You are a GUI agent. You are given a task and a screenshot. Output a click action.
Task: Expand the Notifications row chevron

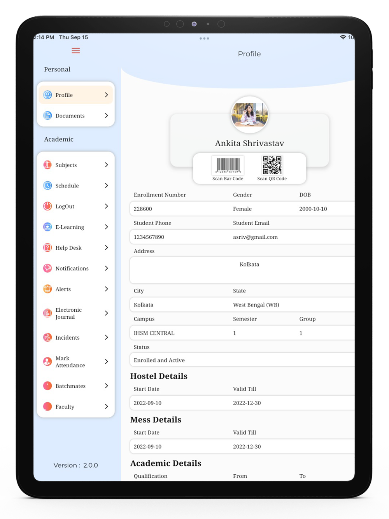(106, 268)
